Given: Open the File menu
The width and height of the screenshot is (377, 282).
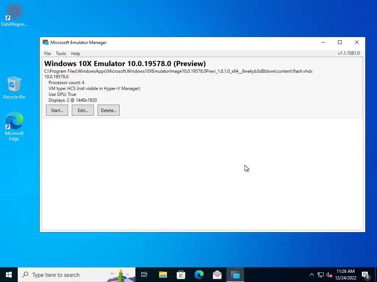Looking at the screenshot, I should (47, 54).
